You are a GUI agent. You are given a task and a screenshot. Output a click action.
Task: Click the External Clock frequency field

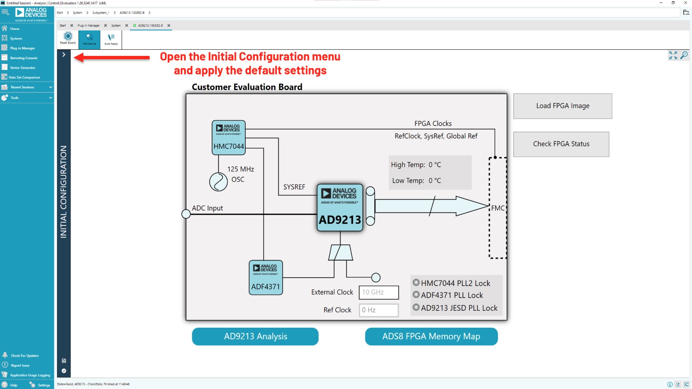378,292
